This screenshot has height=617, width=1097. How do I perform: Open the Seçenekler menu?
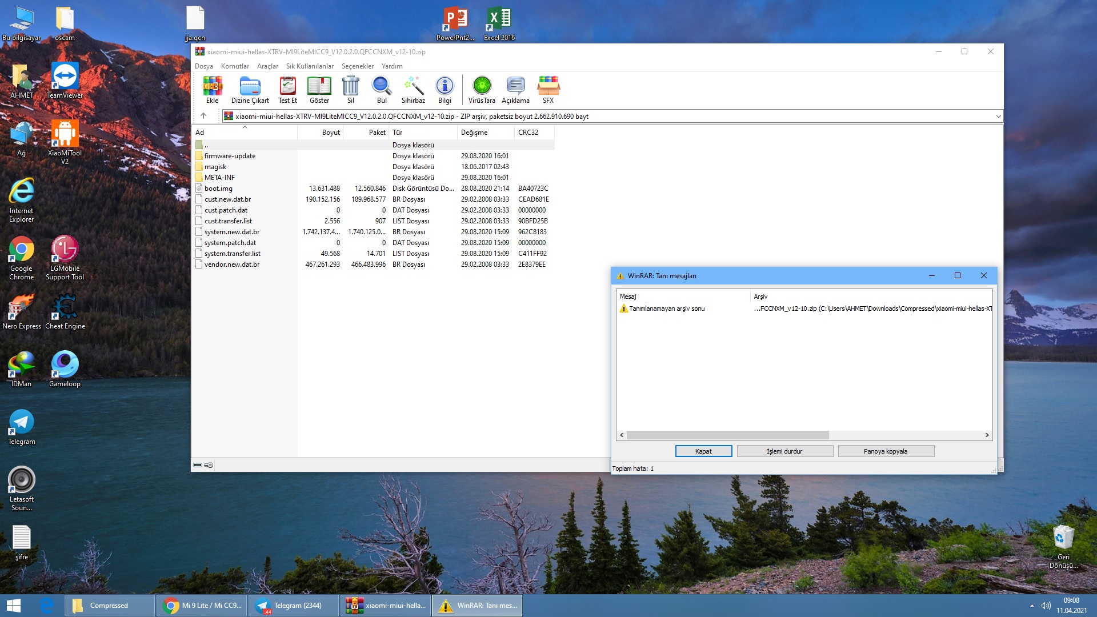tap(357, 66)
